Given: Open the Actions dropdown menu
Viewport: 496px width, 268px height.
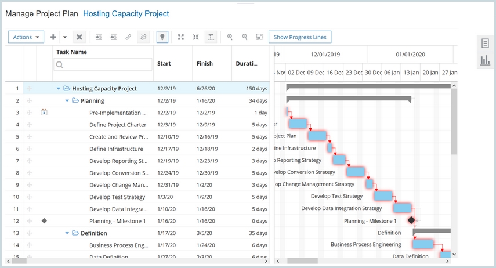Looking at the screenshot, I should click(x=26, y=37).
